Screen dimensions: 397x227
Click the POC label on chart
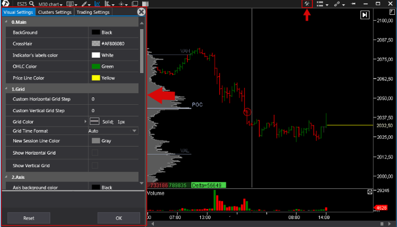tap(197, 104)
